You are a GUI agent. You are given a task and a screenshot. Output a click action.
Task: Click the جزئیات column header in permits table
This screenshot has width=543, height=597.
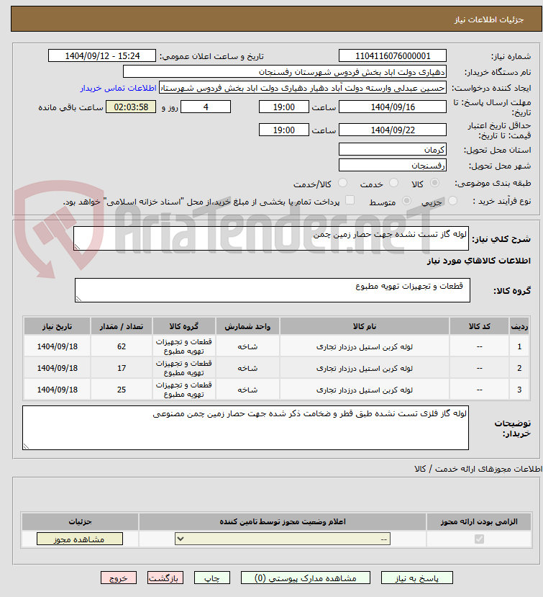[x=81, y=521]
